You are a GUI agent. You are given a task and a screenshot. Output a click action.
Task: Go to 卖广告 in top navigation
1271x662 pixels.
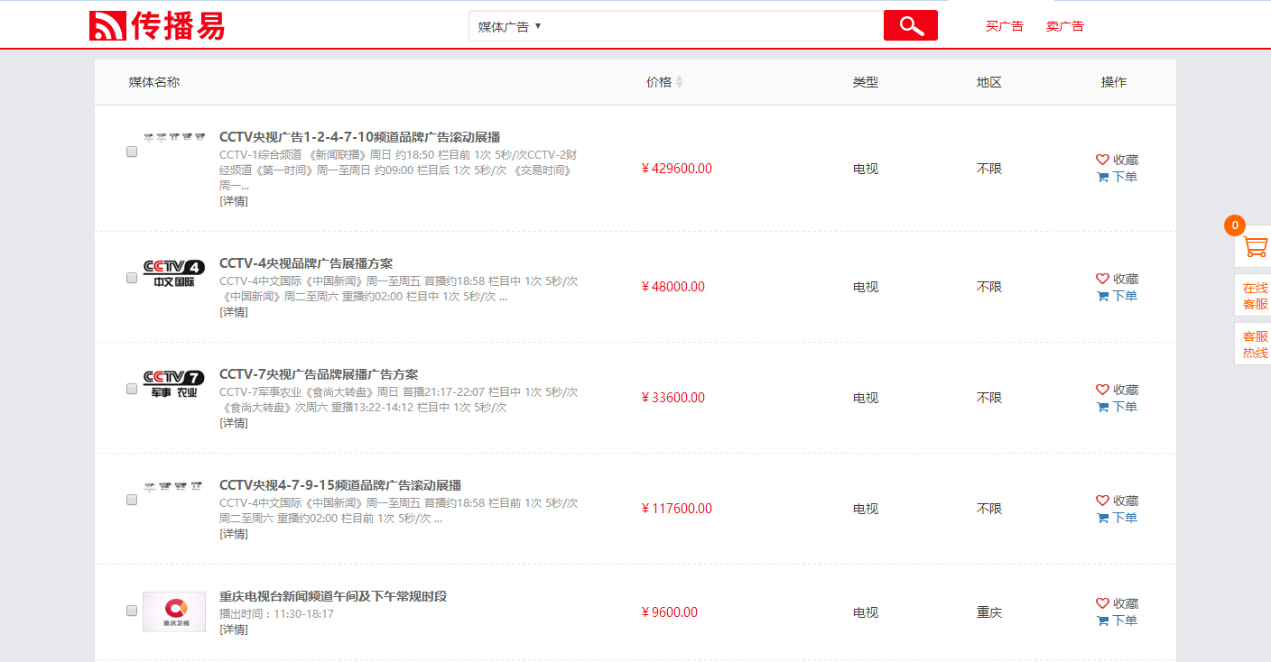(x=1064, y=26)
